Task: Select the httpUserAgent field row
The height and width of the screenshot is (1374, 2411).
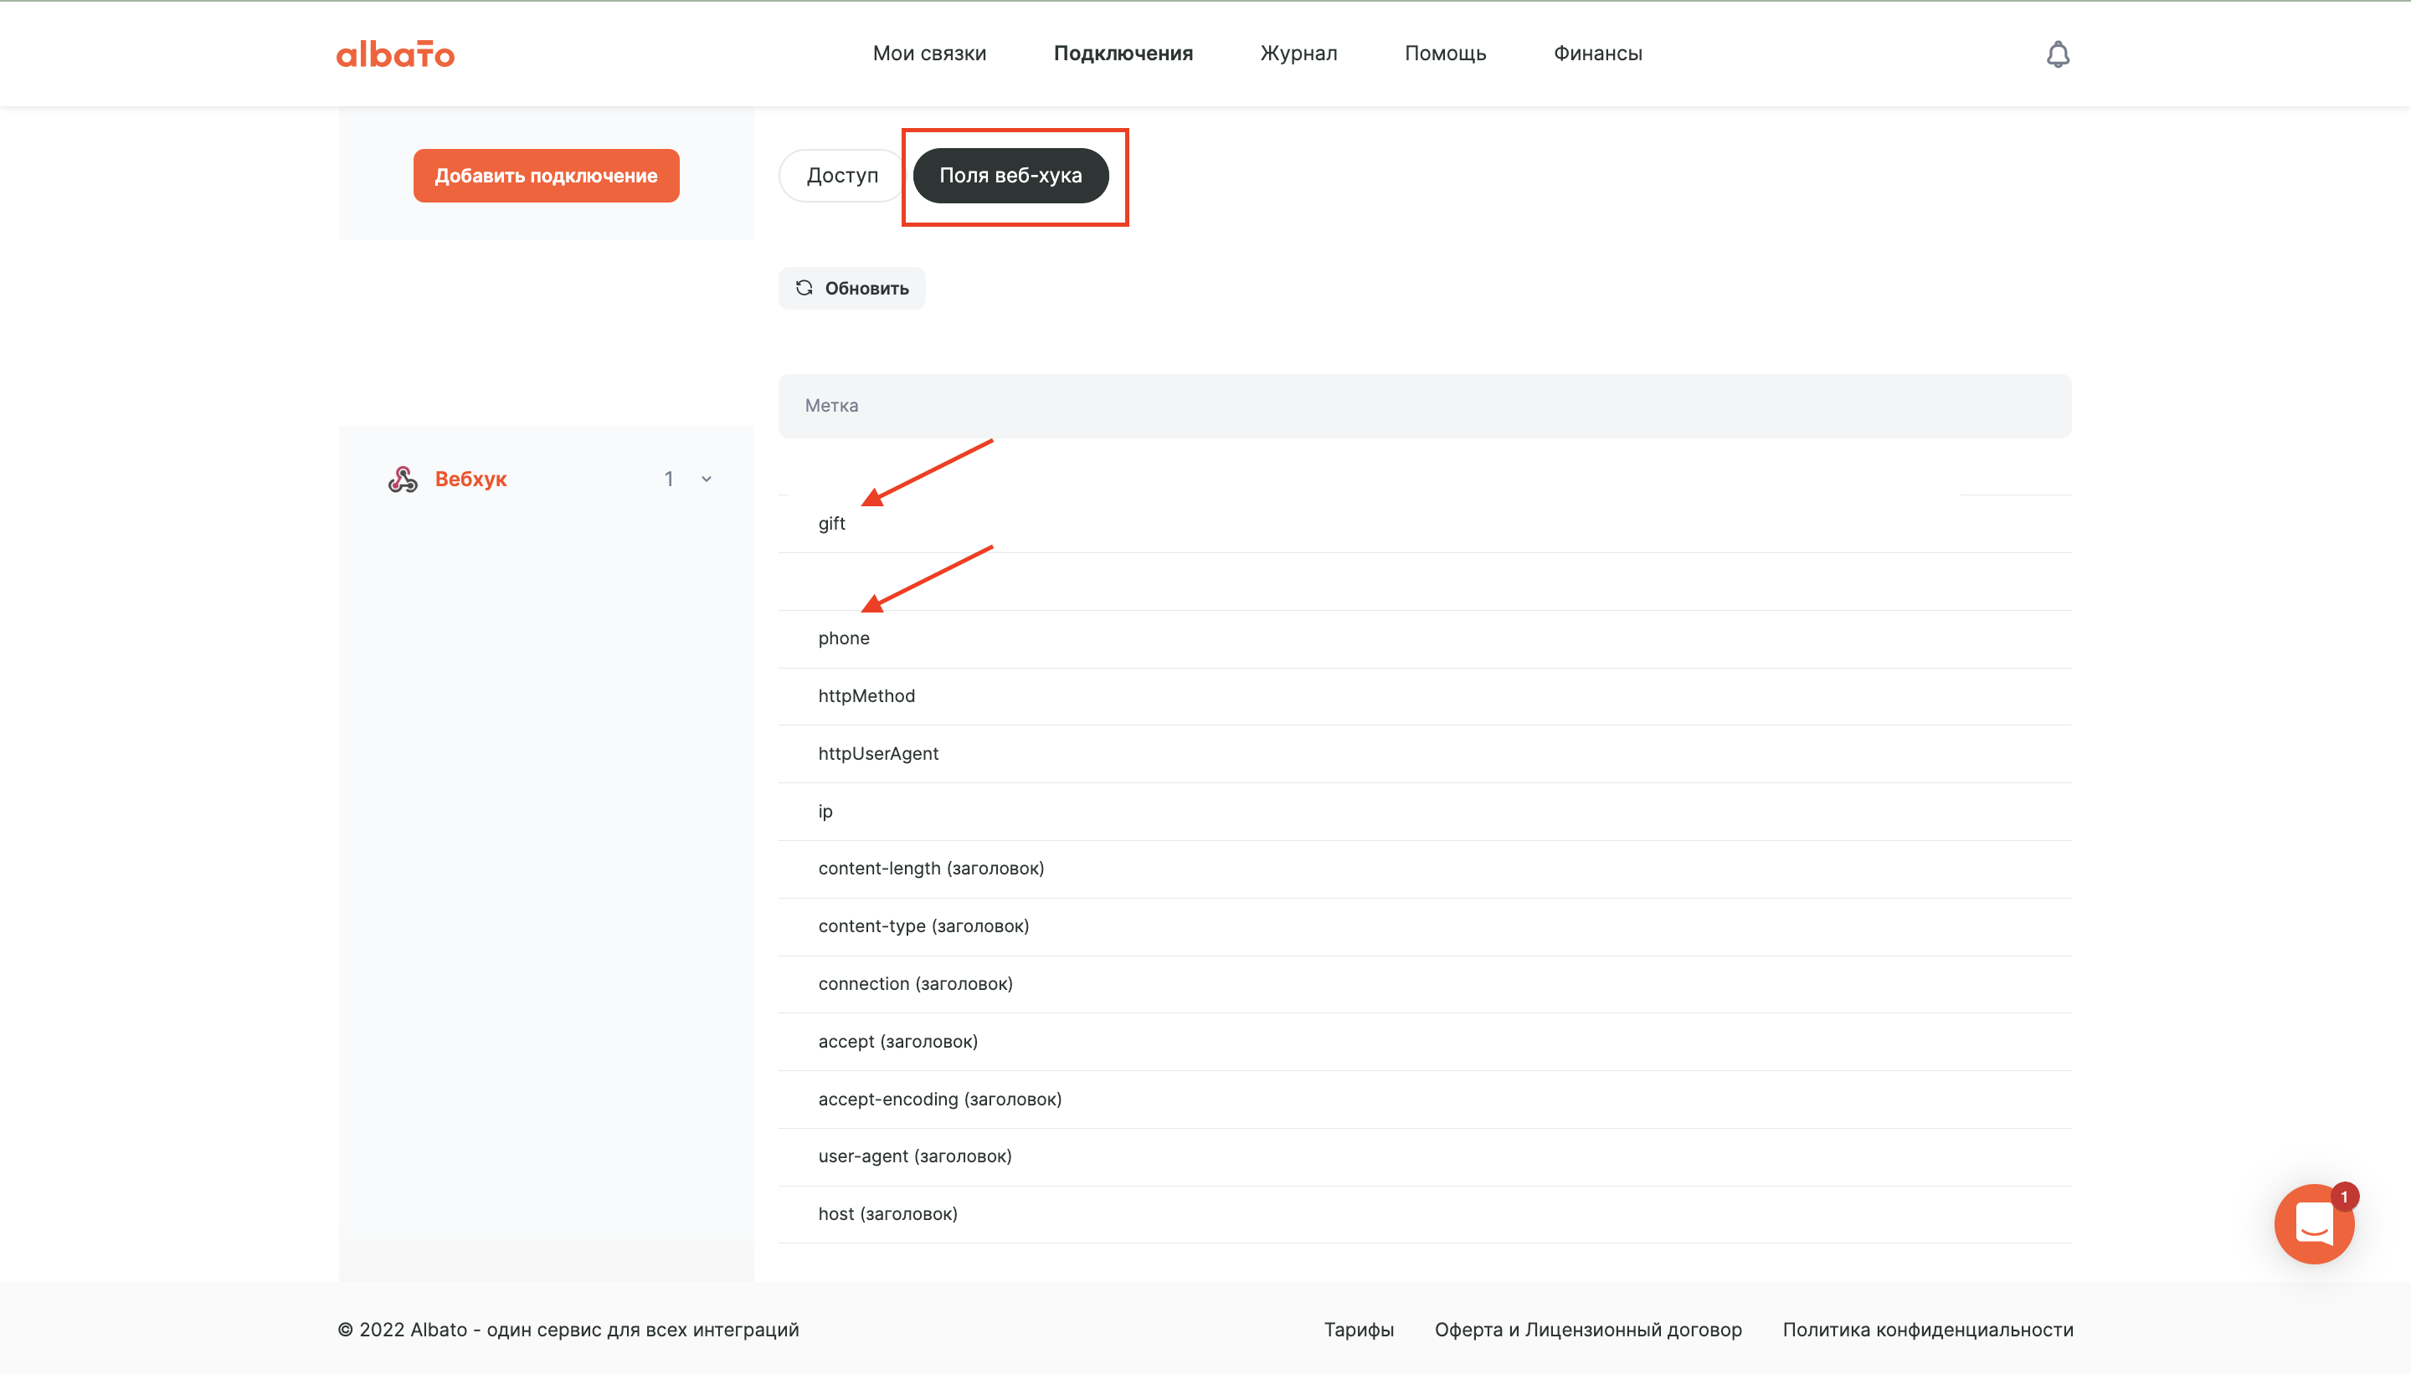Action: (x=1425, y=754)
